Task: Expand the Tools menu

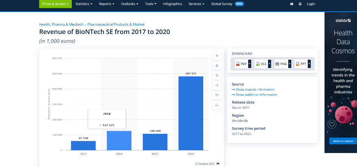Action: click(151, 4)
